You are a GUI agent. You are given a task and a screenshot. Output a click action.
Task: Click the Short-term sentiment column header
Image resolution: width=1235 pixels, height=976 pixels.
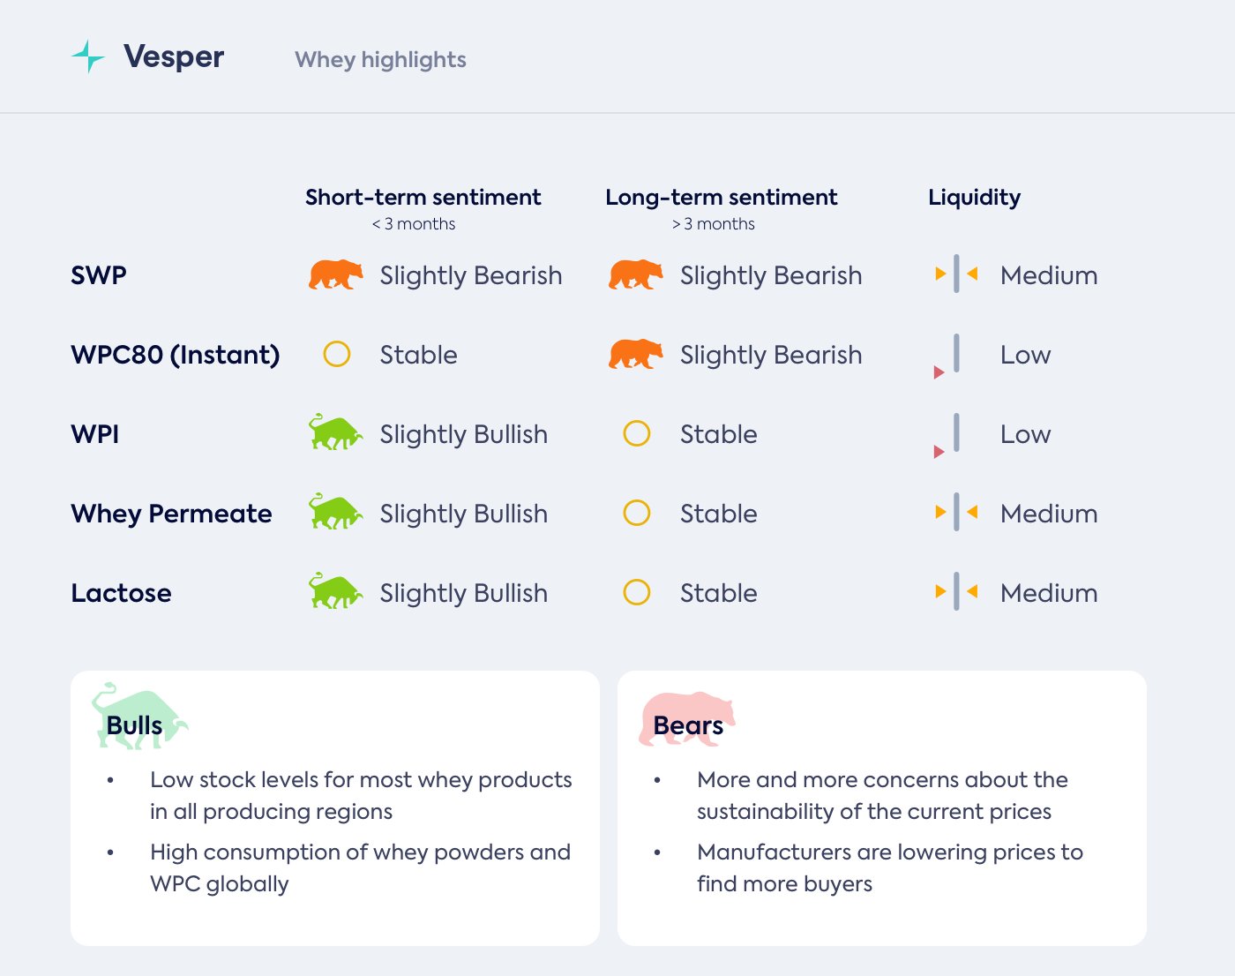coord(423,198)
